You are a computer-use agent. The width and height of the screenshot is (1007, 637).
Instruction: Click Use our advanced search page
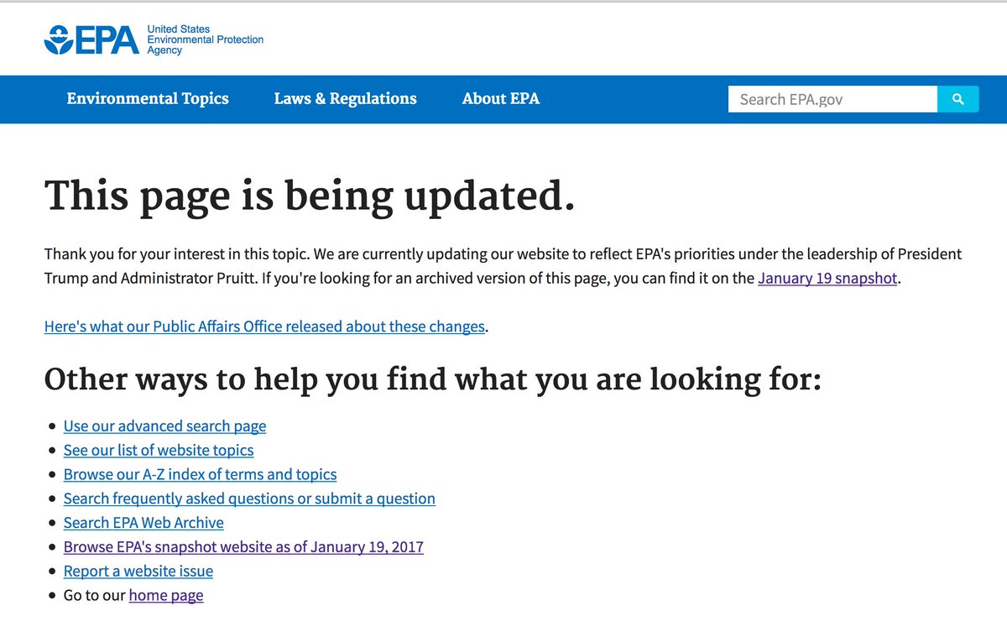165,426
